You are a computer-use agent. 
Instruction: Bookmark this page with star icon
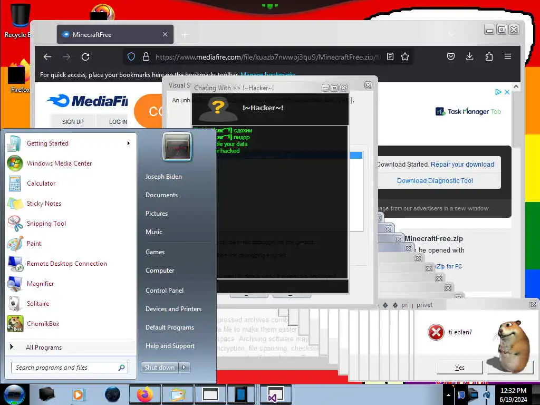(405, 56)
